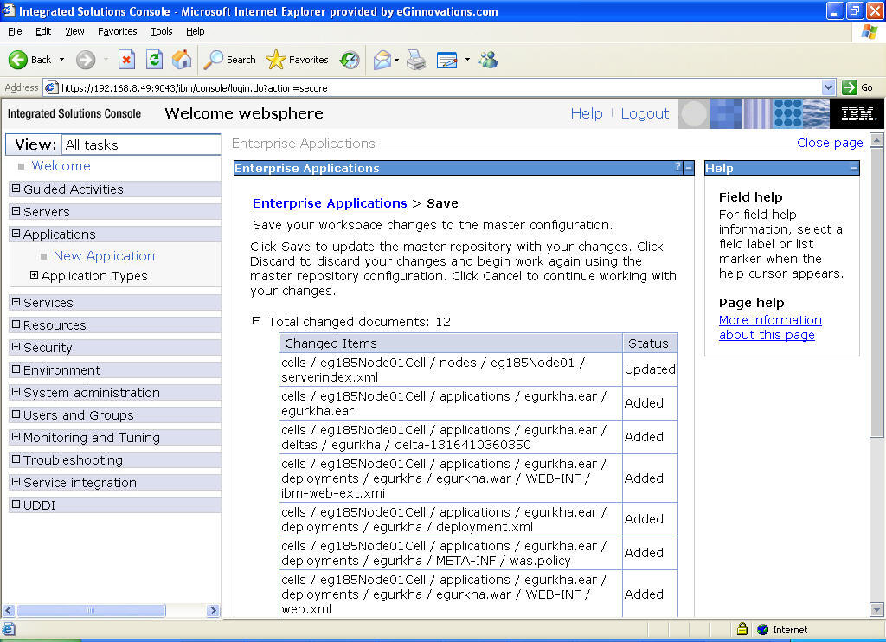Click the Close page link

[830, 143]
